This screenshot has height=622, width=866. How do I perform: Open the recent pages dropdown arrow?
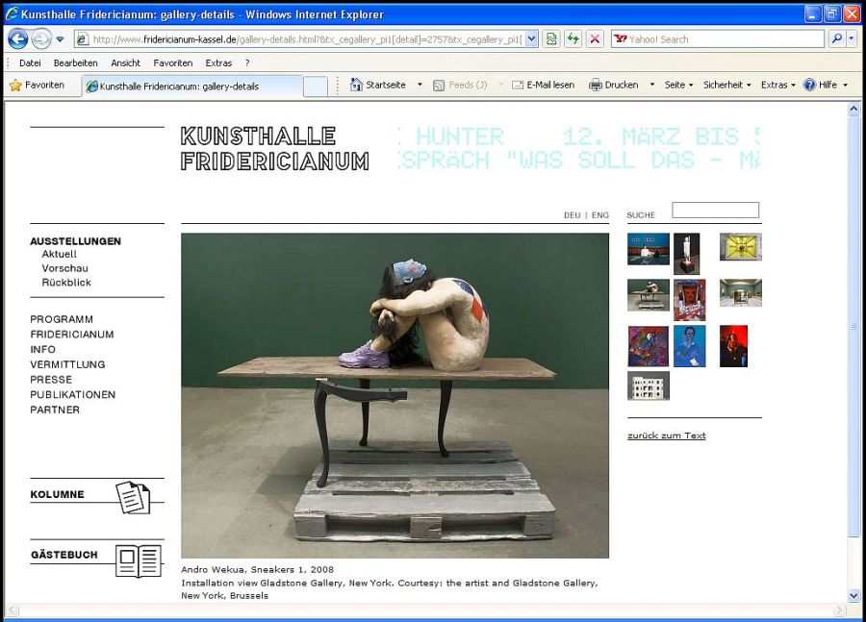click(x=61, y=39)
